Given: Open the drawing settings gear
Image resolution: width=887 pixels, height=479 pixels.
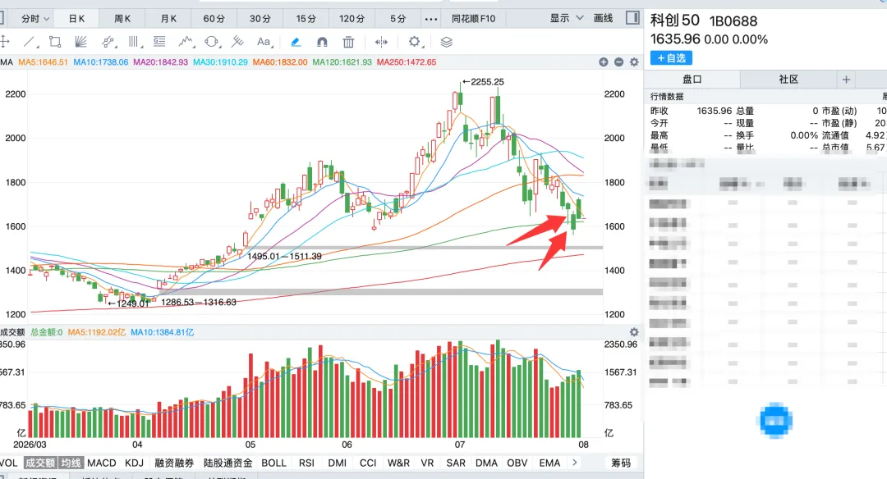Looking at the screenshot, I should [x=415, y=42].
